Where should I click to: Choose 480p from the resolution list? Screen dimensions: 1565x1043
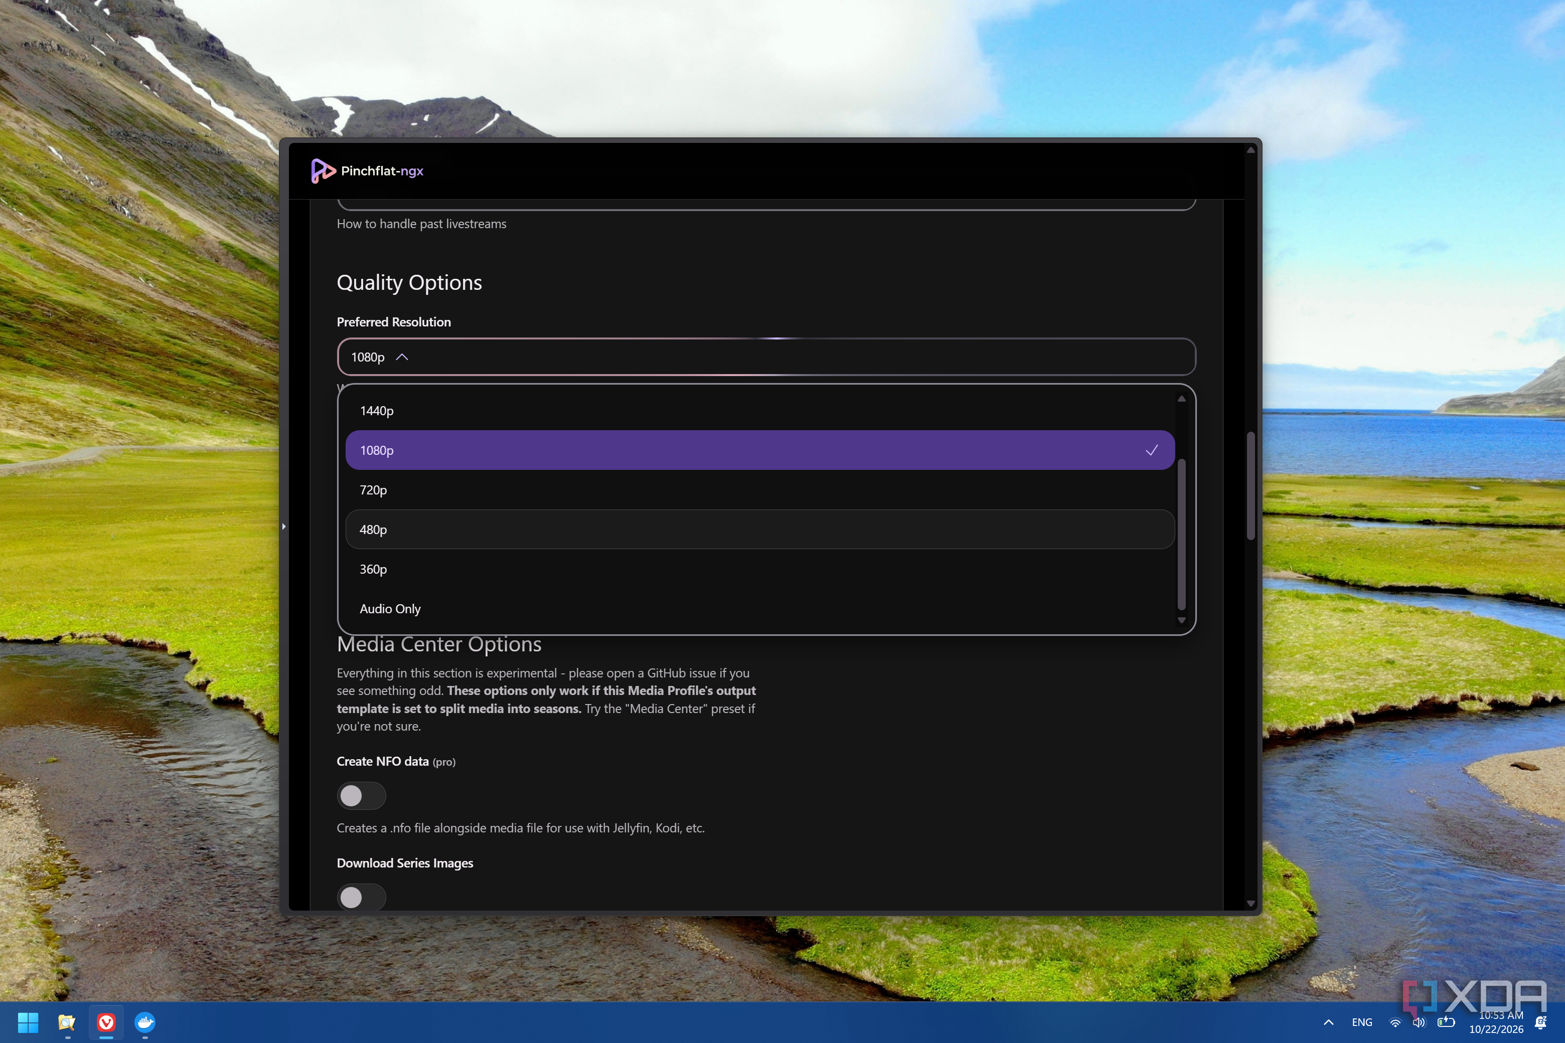(x=760, y=530)
